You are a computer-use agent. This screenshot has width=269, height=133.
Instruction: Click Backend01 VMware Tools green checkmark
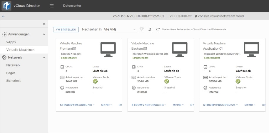[167, 81]
